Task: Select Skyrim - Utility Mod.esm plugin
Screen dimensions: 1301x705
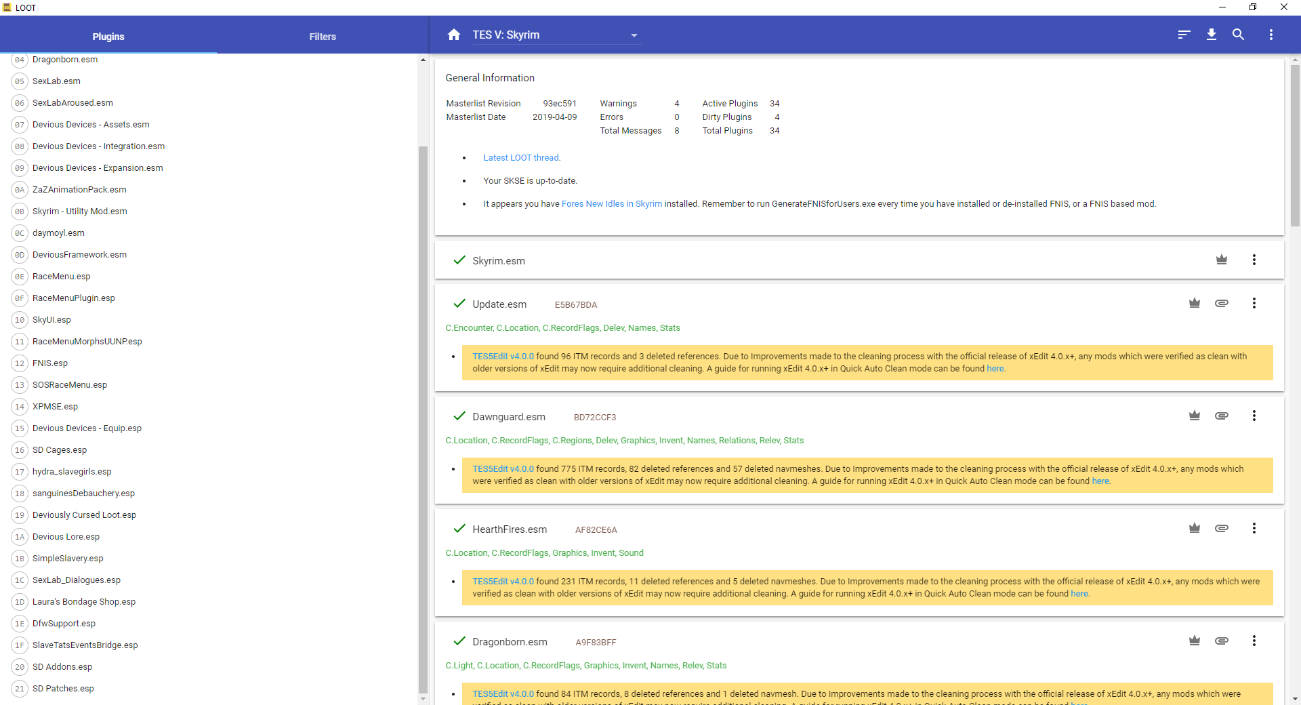Action: [x=79, y=211]
